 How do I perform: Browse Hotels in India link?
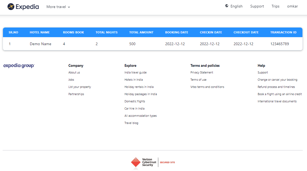pyautogui.click(x=134, y=80)
